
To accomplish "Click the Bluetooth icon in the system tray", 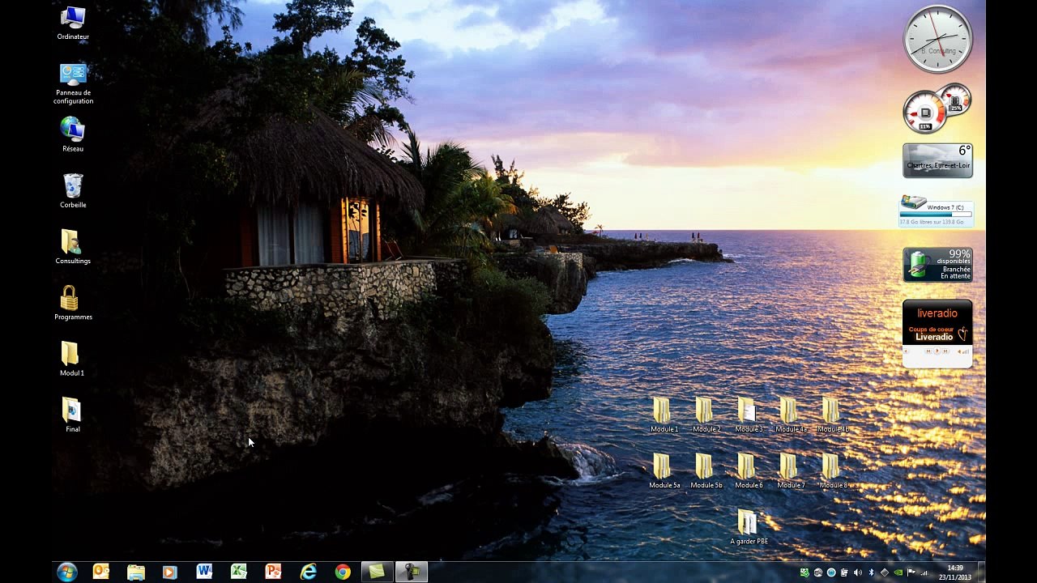I will 871,572.
